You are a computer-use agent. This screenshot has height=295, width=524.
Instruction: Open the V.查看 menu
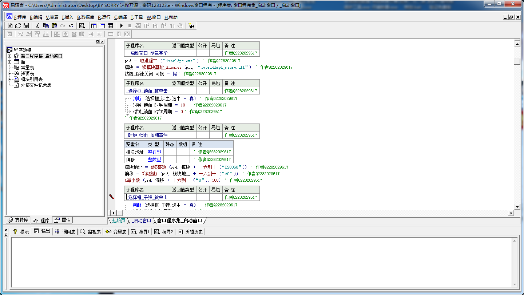click(52, 17)
